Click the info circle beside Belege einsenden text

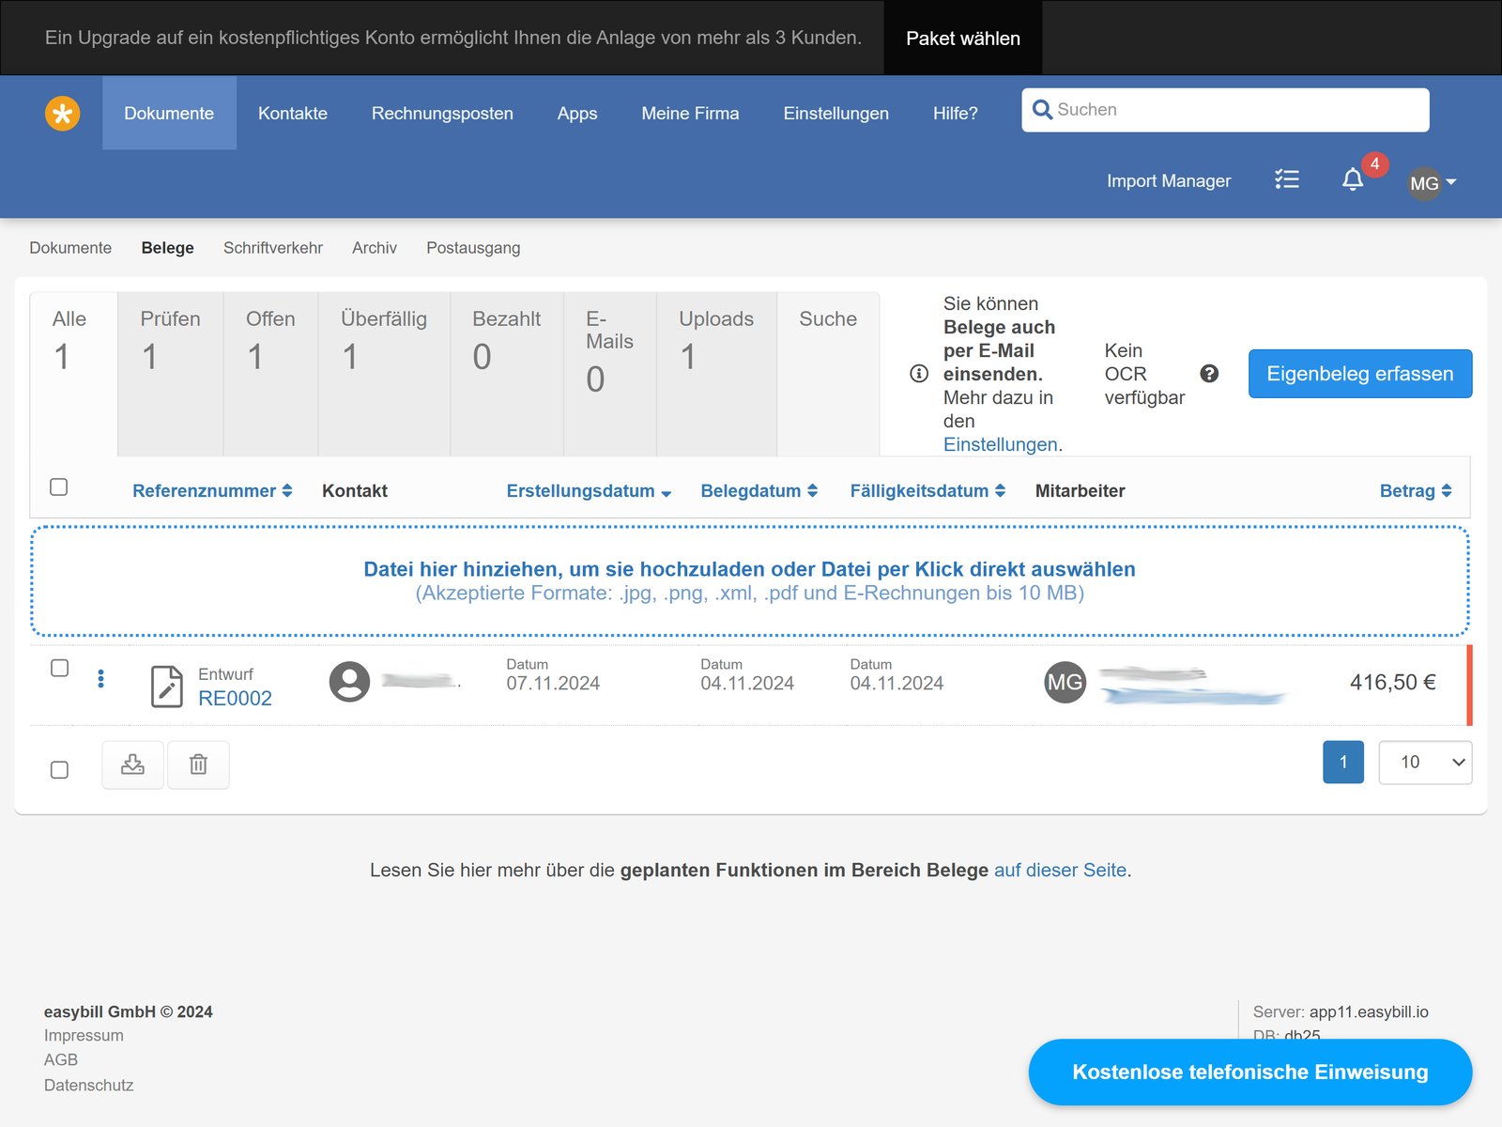point(918,373)
